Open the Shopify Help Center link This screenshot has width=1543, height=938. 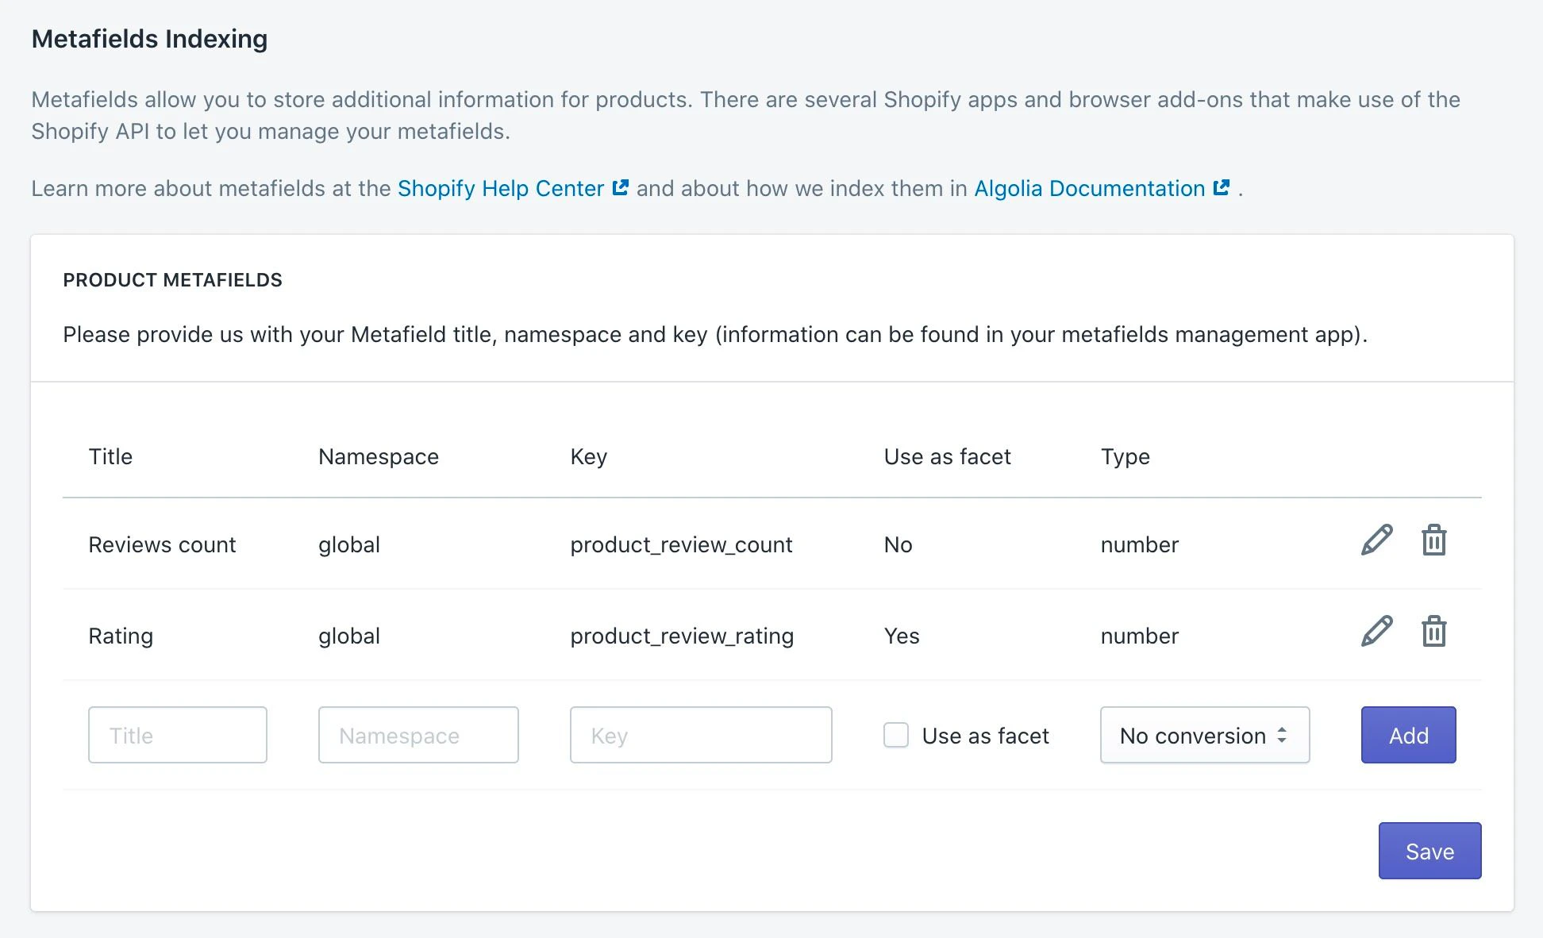pyautogui.click(x=500, y=188)
